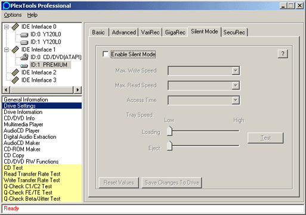Close the PlexTools Professional window
Viewport: 306px width, 215px height.
[300, 5]
